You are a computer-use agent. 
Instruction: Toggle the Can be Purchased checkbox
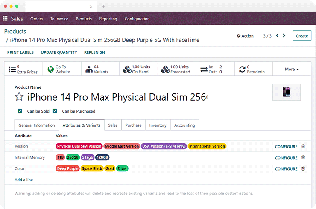[x=55, y=111]
